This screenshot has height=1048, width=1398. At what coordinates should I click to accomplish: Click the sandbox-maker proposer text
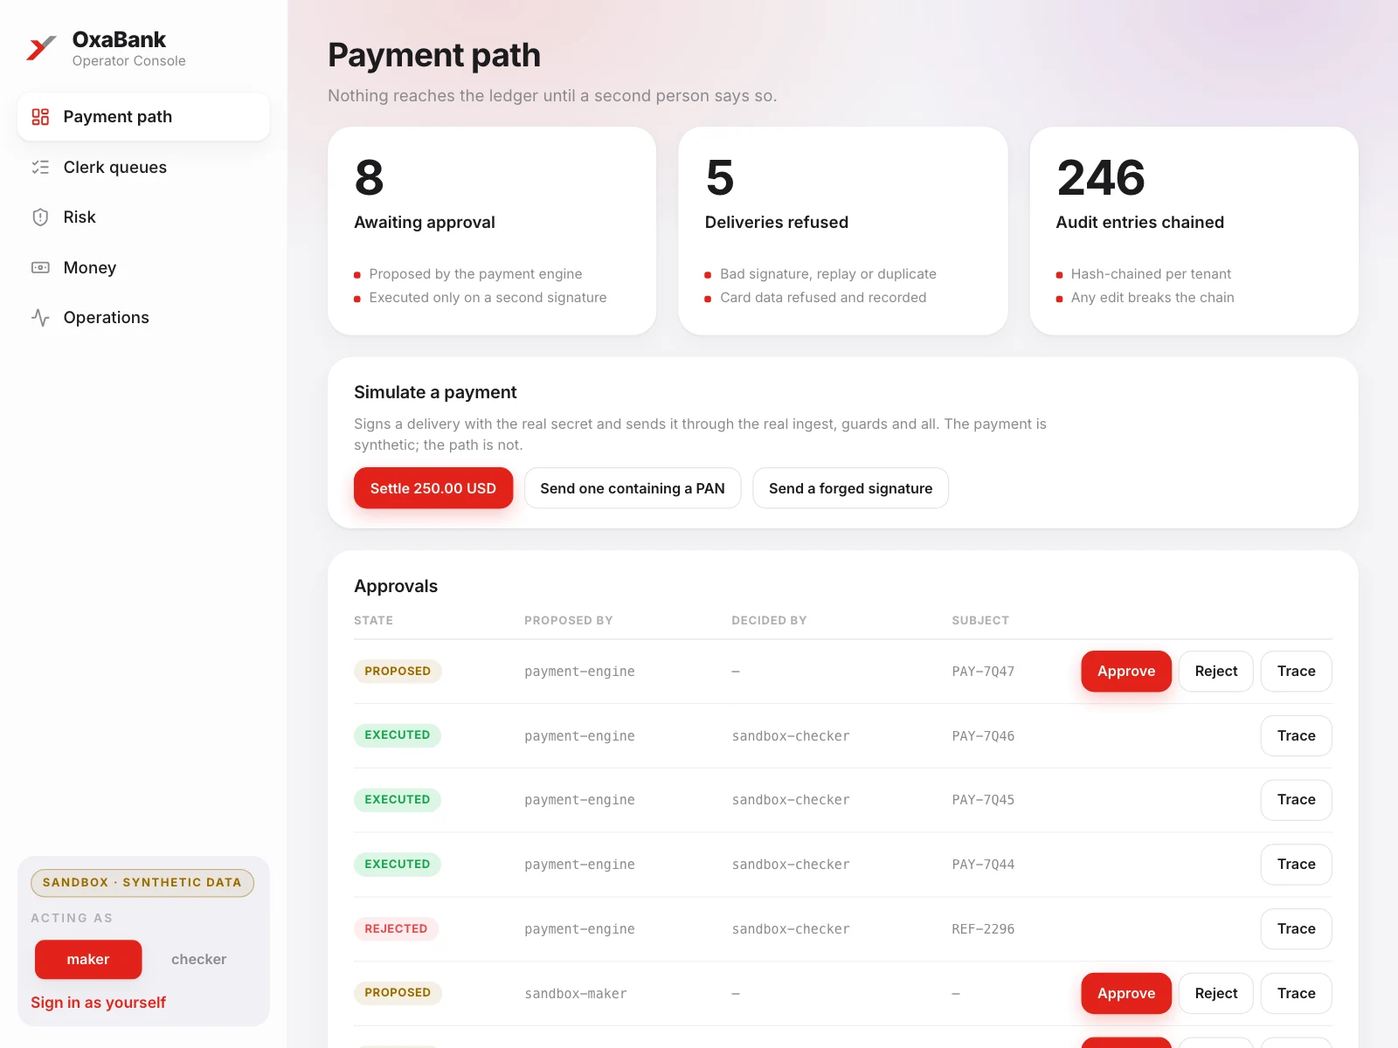(x=576, y=994)
